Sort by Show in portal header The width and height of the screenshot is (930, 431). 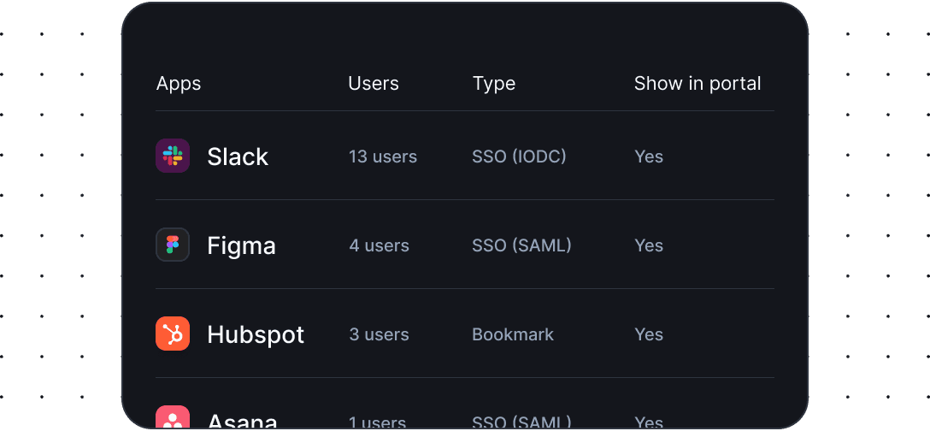697,84
